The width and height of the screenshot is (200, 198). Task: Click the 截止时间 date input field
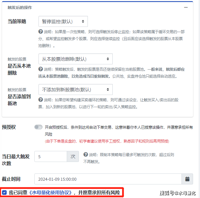(108, 179)
